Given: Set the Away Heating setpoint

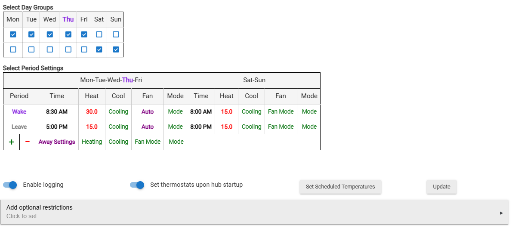Looking at the screenshot, I should pyautogui.click(x=92, y=142).
